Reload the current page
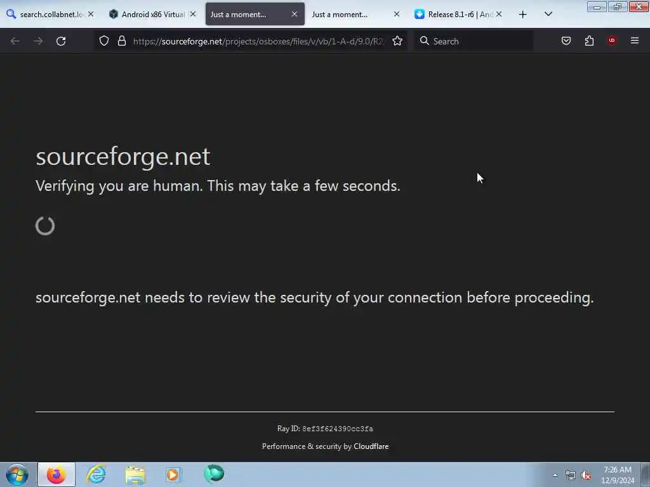Screen dimensions: 650x487 click(61, 41)
